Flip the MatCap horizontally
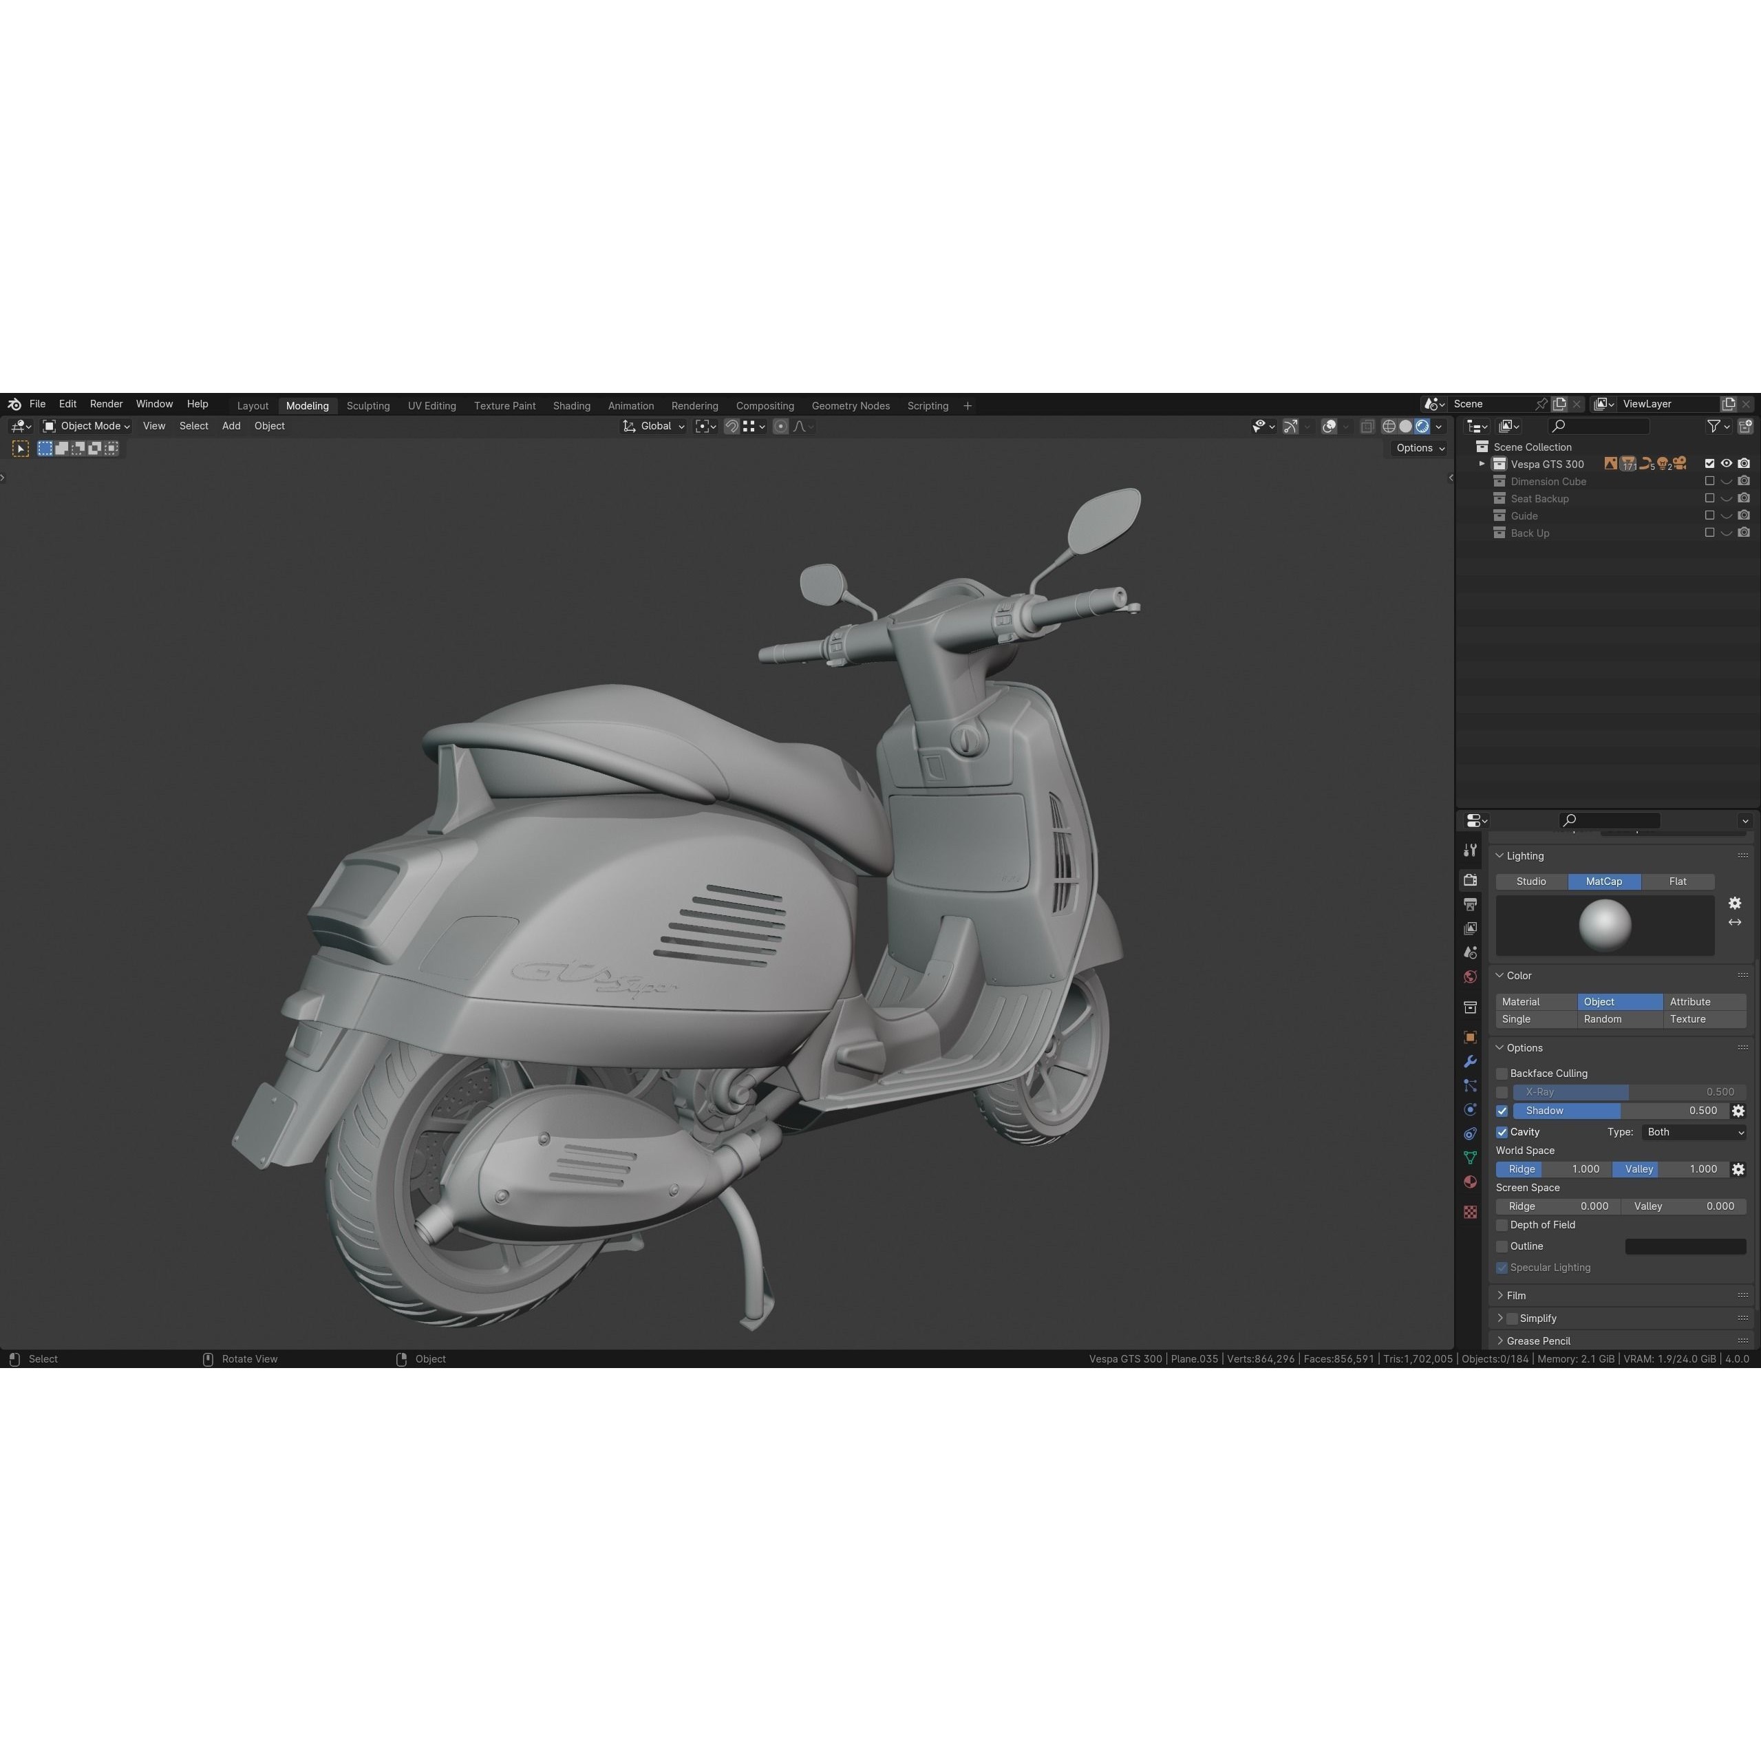 click(1735, 922)
